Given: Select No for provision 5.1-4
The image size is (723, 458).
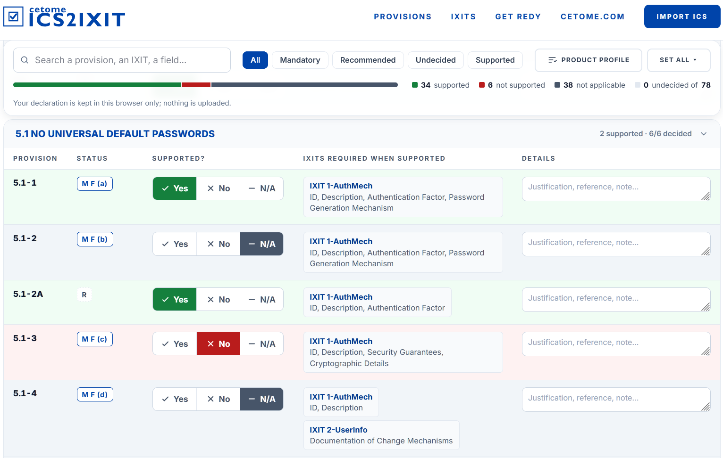Looking at the screenshot, I should point(219,399).
